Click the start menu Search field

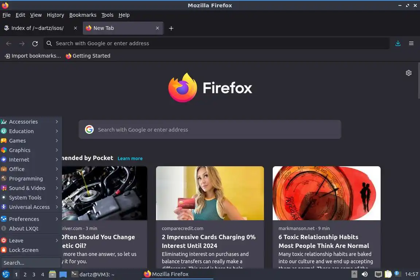pos(31,262)
